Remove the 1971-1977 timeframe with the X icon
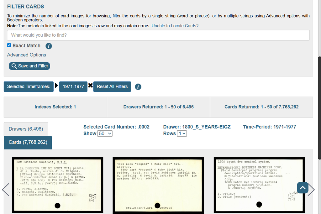 [x=91, y=85]
